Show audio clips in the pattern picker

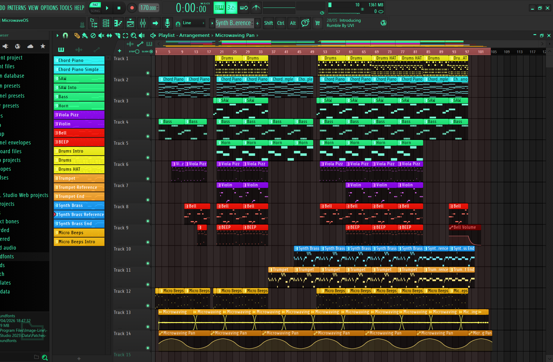pos(79,50)
